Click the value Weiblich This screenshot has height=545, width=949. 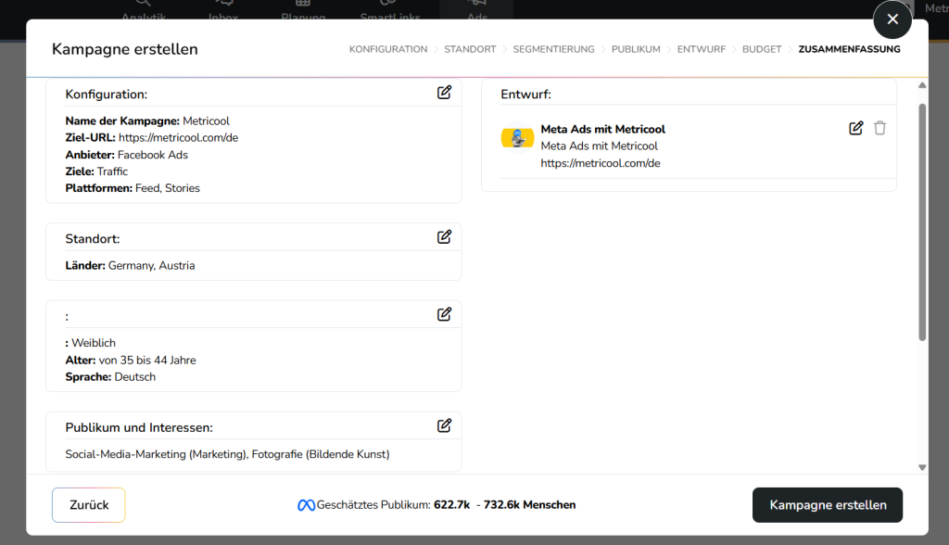click(94, 343)
